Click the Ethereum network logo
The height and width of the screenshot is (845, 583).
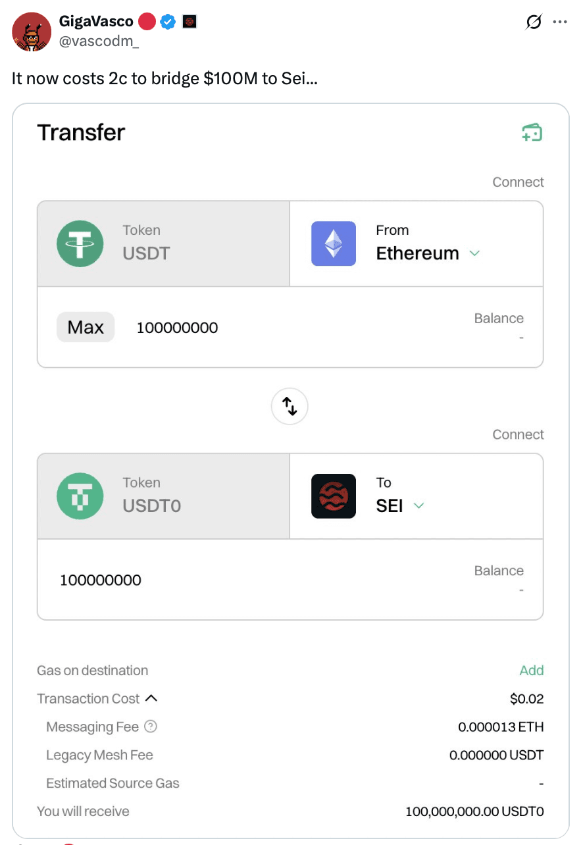point(334,243)
